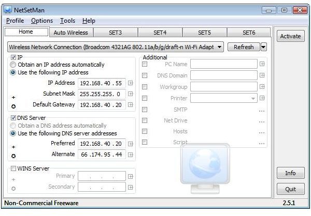Open the Wireless Network Connection adapter dropdown

click(116, 47)
